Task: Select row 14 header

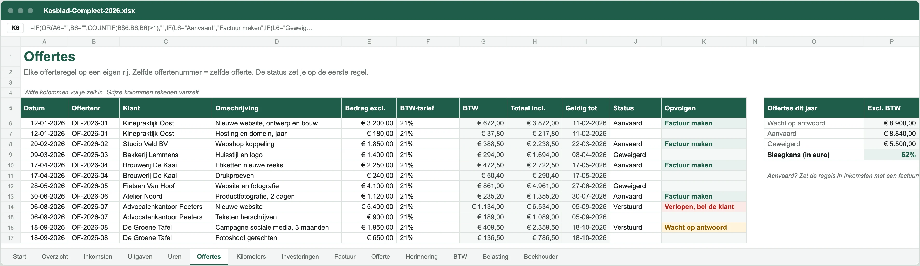Action: [11, 207]
